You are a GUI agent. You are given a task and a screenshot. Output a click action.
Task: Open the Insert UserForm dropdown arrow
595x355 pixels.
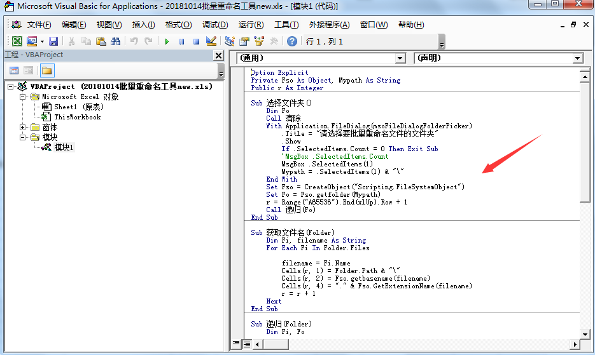42,42
